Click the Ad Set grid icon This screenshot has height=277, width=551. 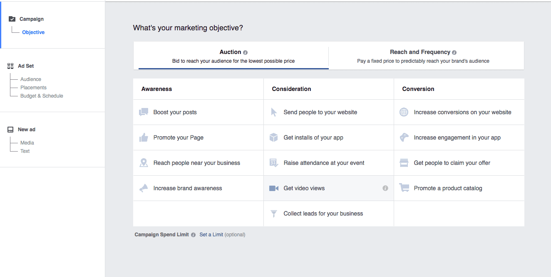[x=11, y=66]
